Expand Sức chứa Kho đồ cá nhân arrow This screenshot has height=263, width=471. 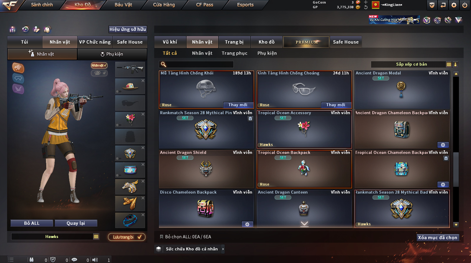point(223,249)
